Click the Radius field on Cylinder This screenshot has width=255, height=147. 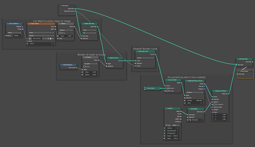(x=172, y=136)
